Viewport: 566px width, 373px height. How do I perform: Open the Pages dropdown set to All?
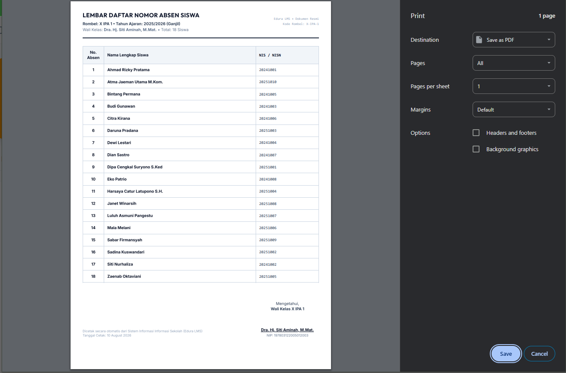click(513, 63)
